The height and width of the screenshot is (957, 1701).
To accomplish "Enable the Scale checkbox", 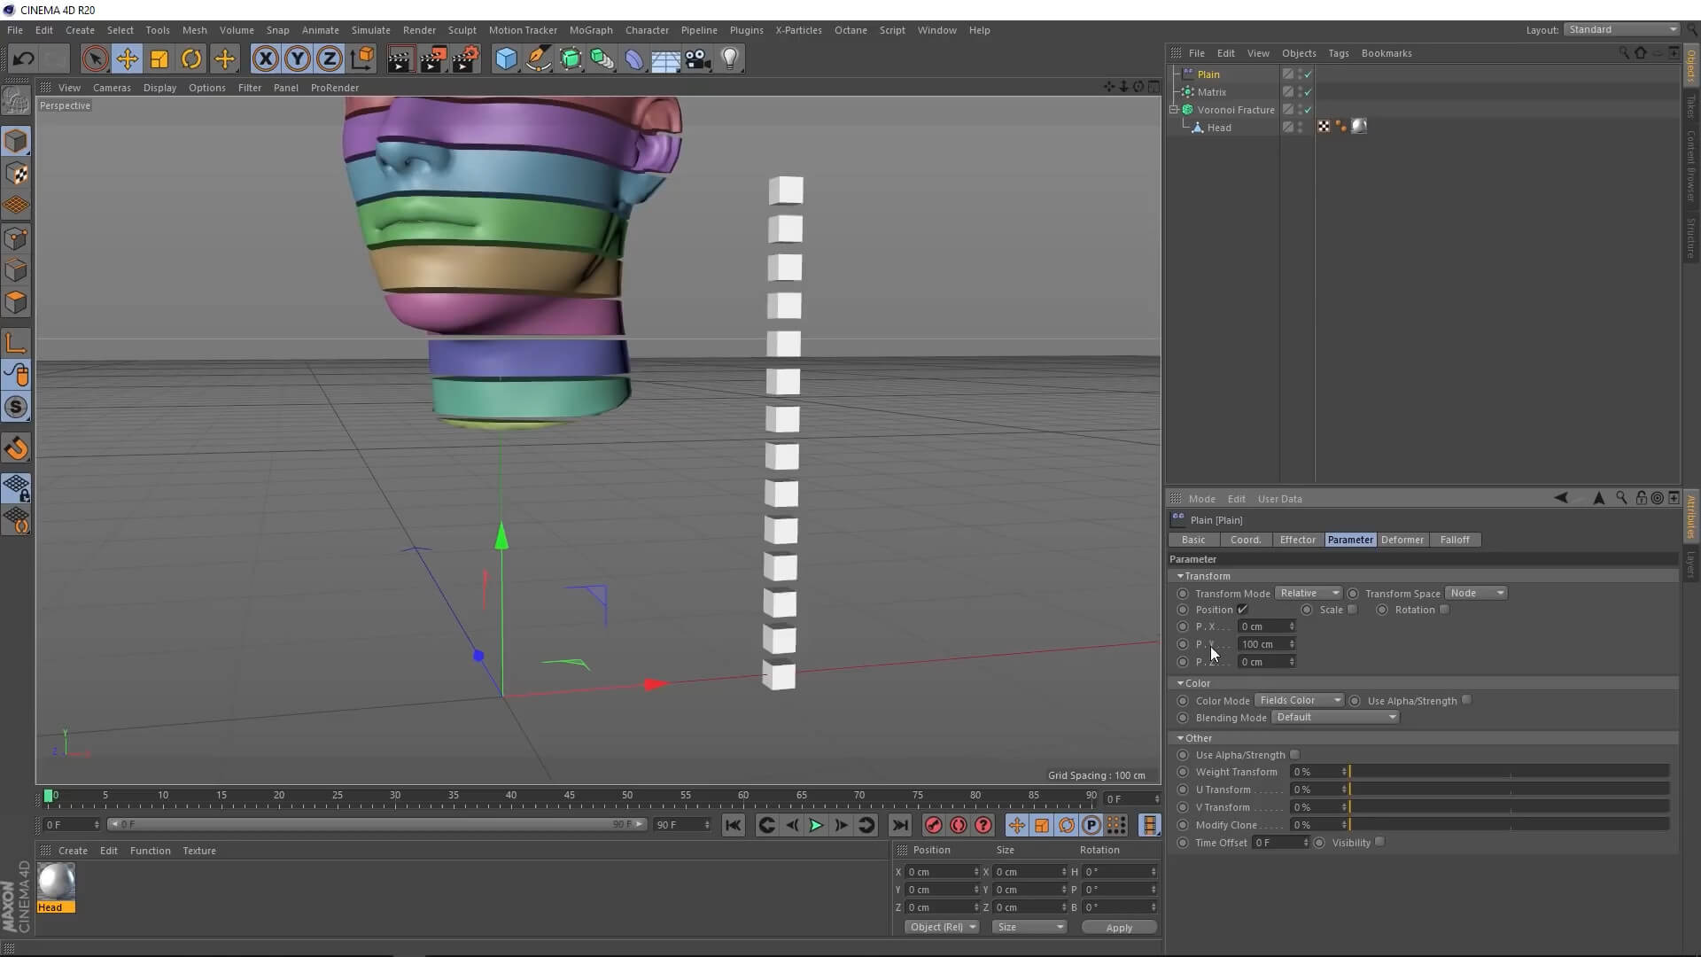I will click(x=1352, y=610).
